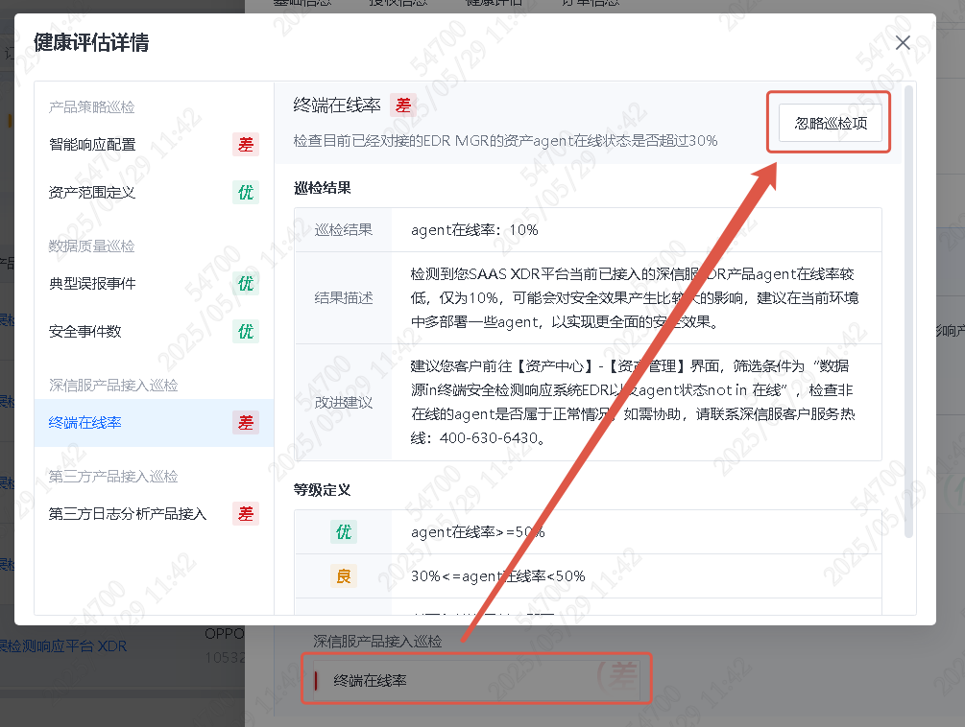Viewport: 965px width, 727px height.
Task: Open 第三方日志分析产品接入 inspection item
Action: point(128,514)
